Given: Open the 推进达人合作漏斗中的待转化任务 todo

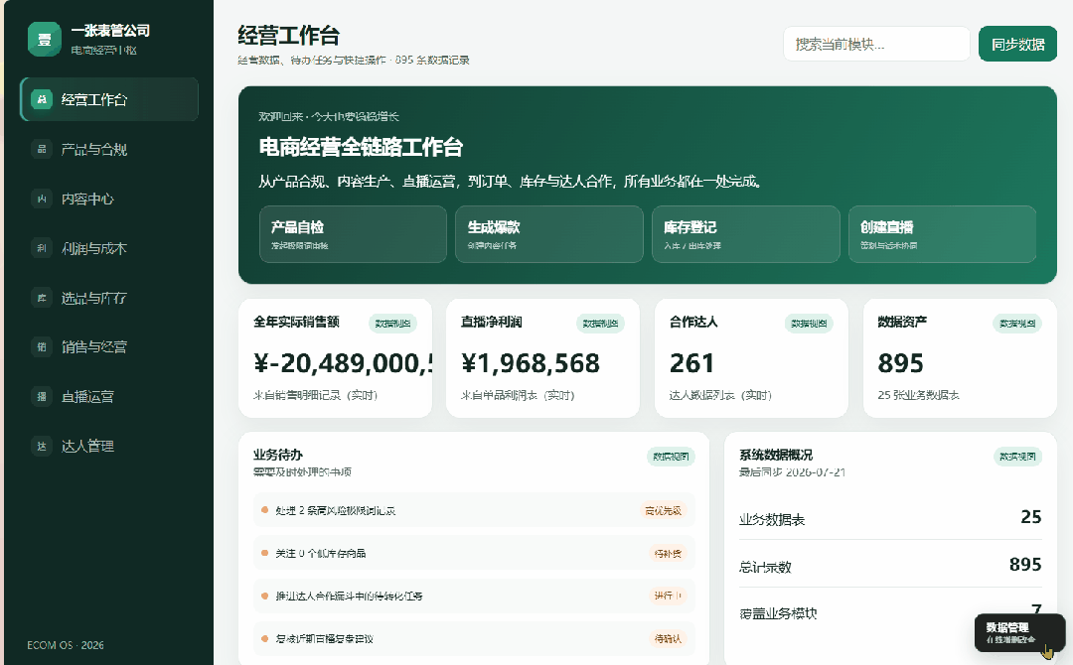Looking at the screenshot, I should [474, 596].
